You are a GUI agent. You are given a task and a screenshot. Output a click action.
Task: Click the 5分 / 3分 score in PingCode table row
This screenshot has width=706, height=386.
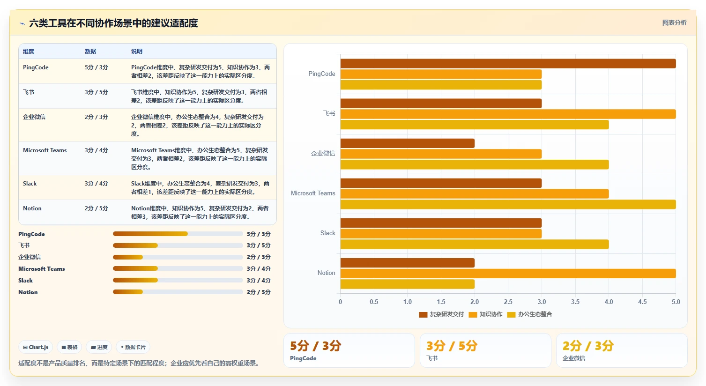coord(97,67)
